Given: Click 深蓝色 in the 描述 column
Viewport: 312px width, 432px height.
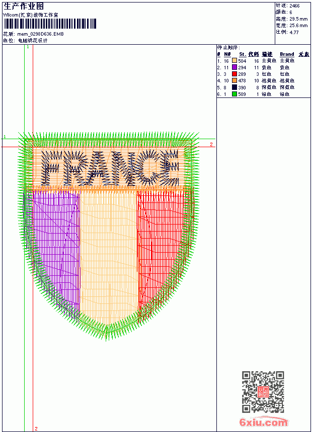Looking at the screenshot, I should click(x=269, y=87).
